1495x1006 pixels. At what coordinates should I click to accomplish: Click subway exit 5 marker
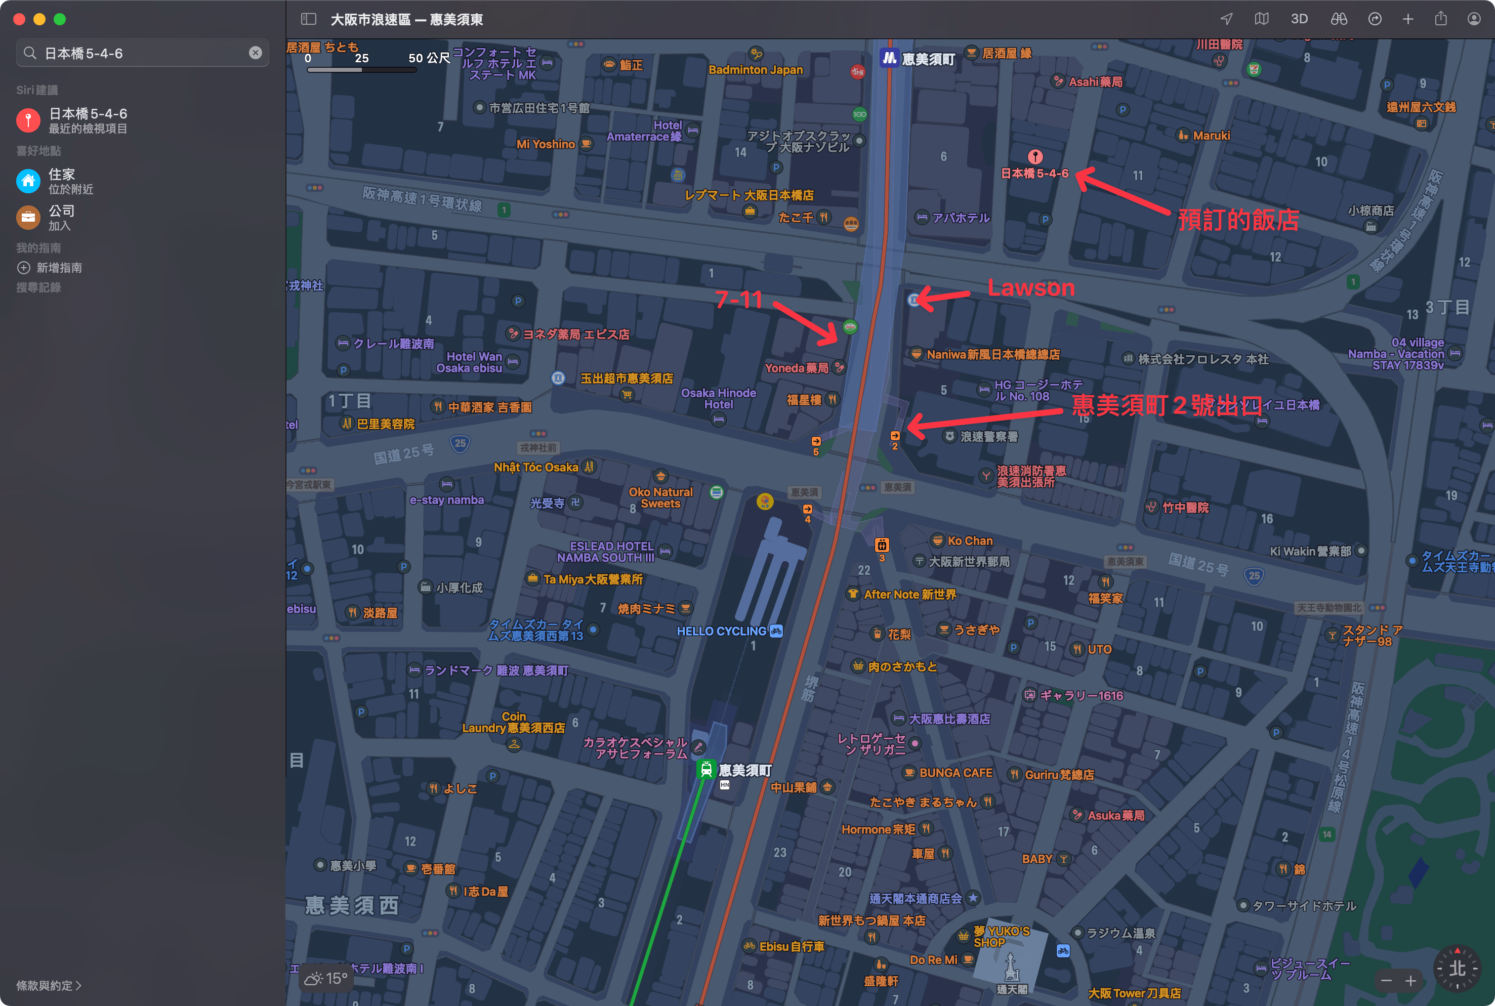pyautogui.click(x=816, y=441)
